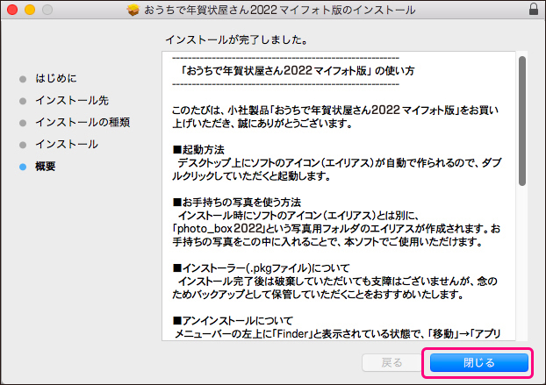Click the blue bullet beside 概要
Screen dimensions: 546x385
click(23, 167)
